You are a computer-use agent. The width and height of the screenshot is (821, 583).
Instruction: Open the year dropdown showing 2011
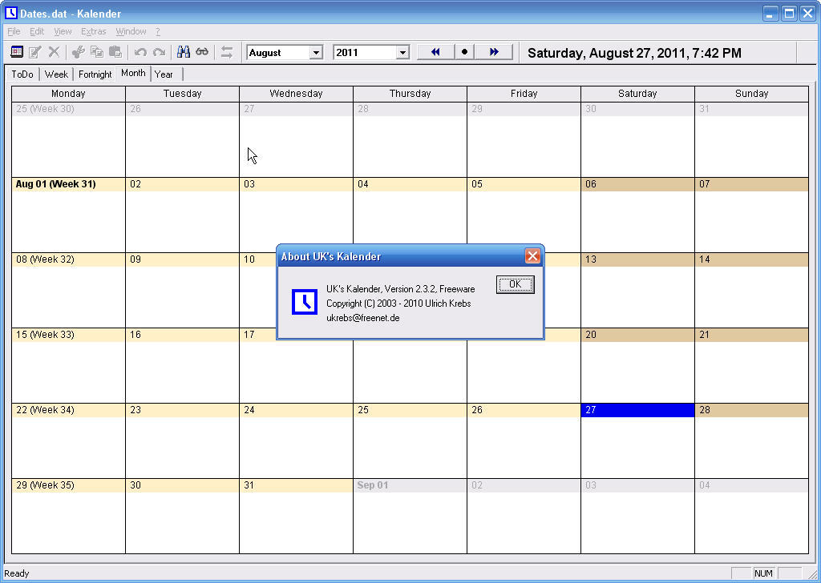coord(402,53)
